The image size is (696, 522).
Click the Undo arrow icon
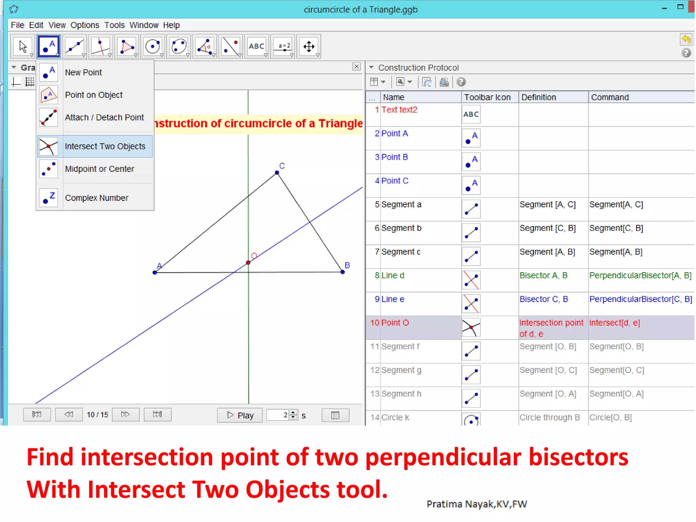pyautogui.click(x=686, y=39)
